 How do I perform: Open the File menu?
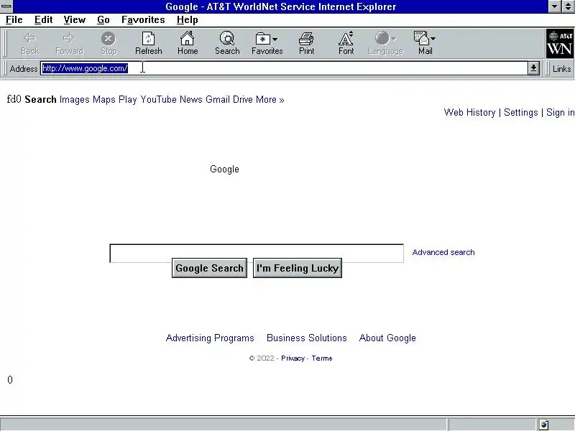[x=14, y=20]
